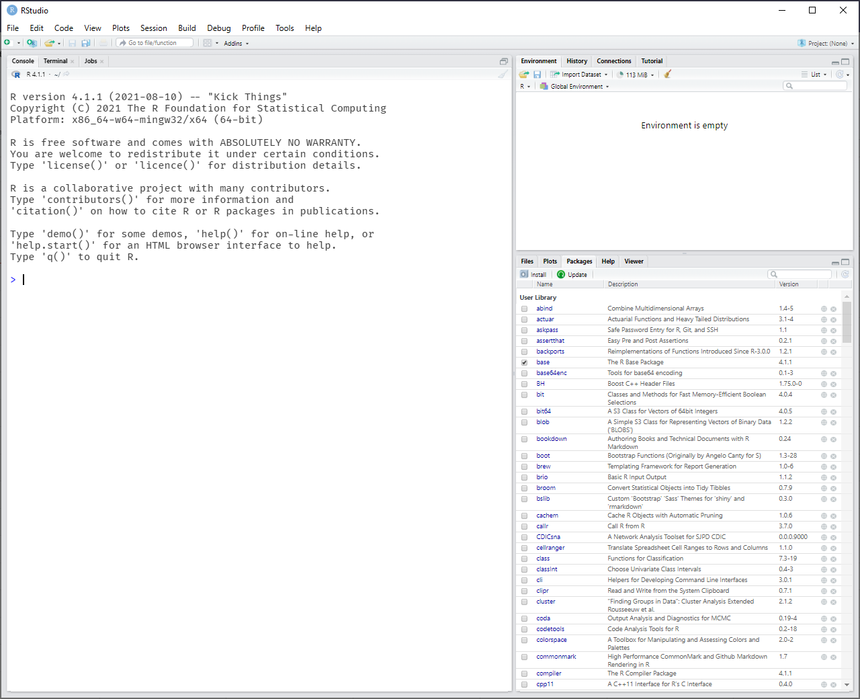The image size is (860, 699).
Task: Open the New File dropdown arrow
Action: pyautogui.click(x=18, y=43)
